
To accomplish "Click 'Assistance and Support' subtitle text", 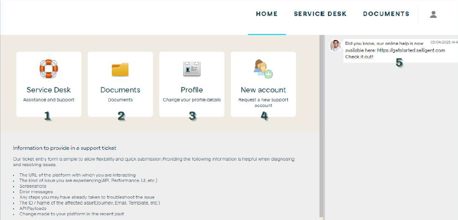I will 49,100.
